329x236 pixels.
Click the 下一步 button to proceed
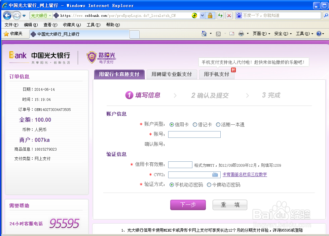[188, 205]
